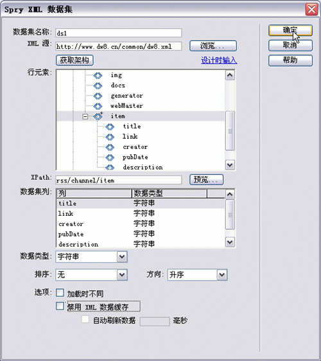
Task: Click up arrow of row element tree scrollbar
Action: coord(230,75)
